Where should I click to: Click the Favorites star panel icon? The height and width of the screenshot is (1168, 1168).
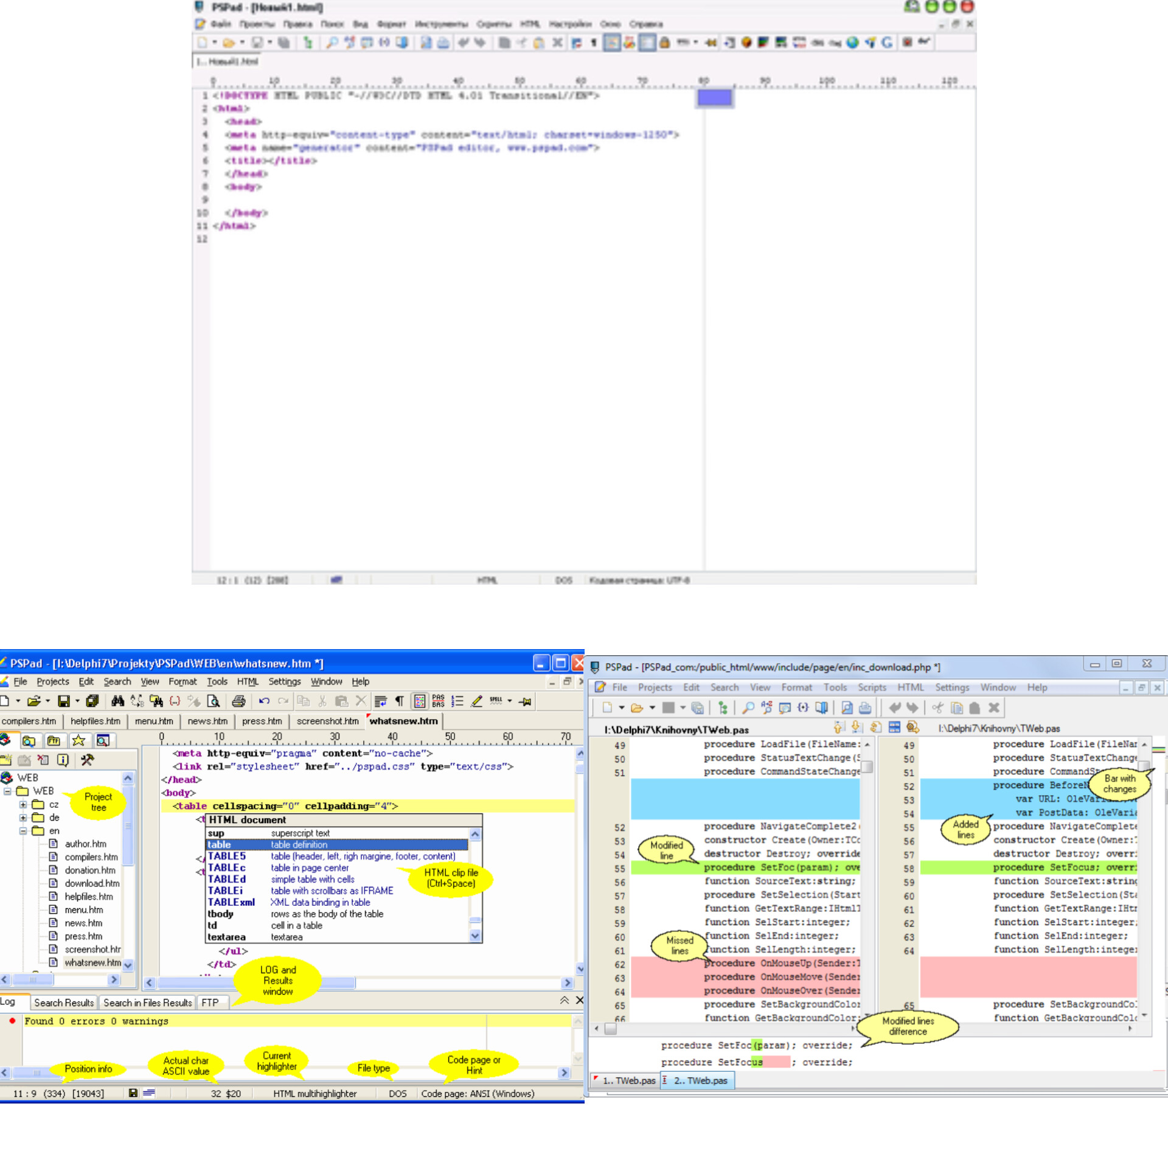pyautogui.click(x=78, y=741)
